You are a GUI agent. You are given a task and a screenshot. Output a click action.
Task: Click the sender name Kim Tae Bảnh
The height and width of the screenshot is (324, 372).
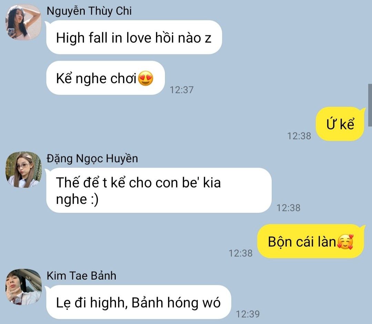coord(81,276)
